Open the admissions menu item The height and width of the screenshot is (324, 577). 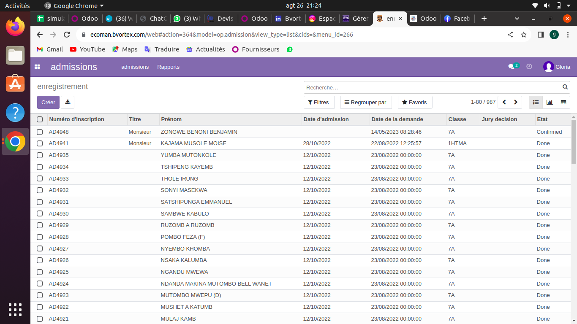(135, 67)
